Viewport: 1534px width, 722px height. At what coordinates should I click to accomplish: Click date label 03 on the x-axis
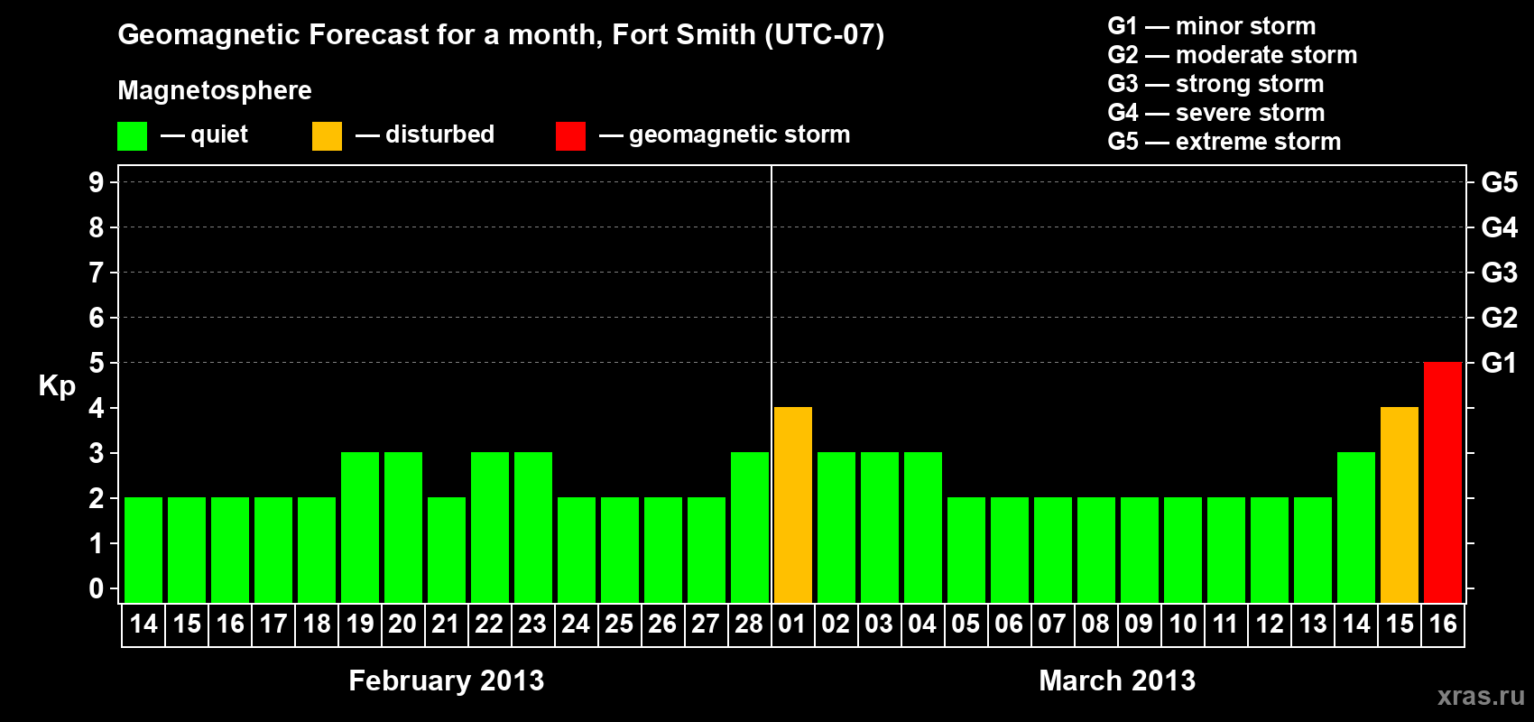(x=879, y=624)
